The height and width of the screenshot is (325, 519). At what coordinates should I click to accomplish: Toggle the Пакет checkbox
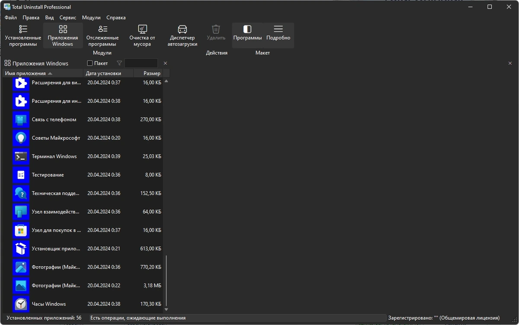tap(90, 63)
